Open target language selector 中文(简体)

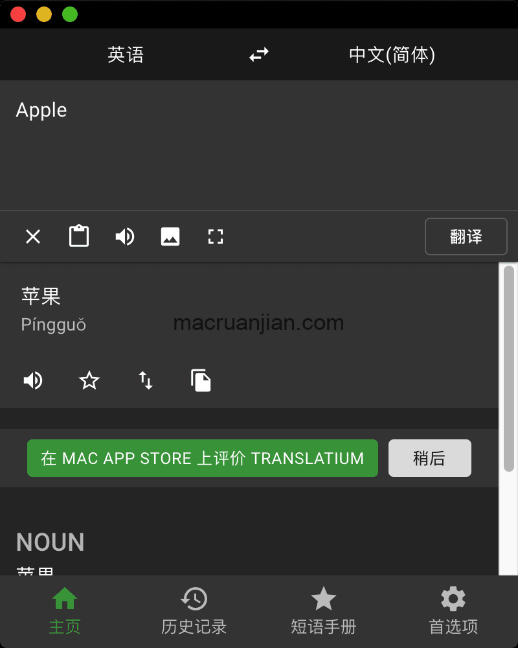click(x=391, y=56)
